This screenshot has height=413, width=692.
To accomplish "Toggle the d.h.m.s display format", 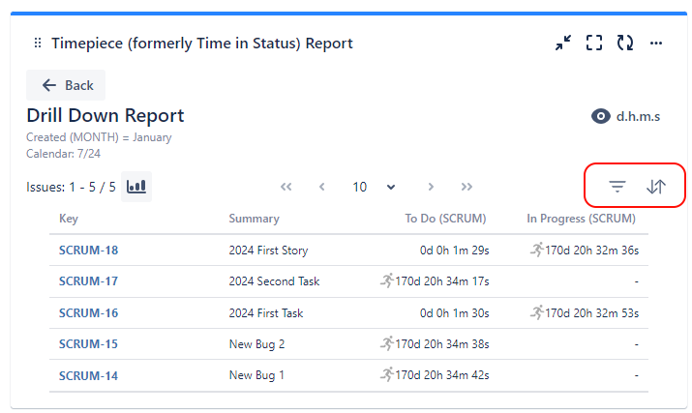I will coord(625,116).
